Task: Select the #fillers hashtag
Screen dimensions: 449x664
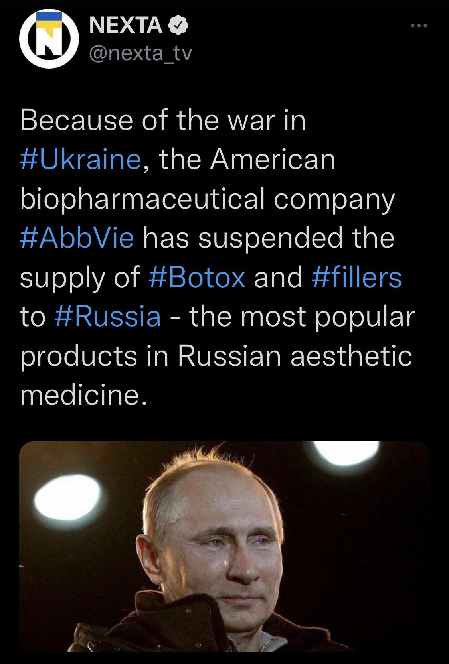Action: (356, 278)
